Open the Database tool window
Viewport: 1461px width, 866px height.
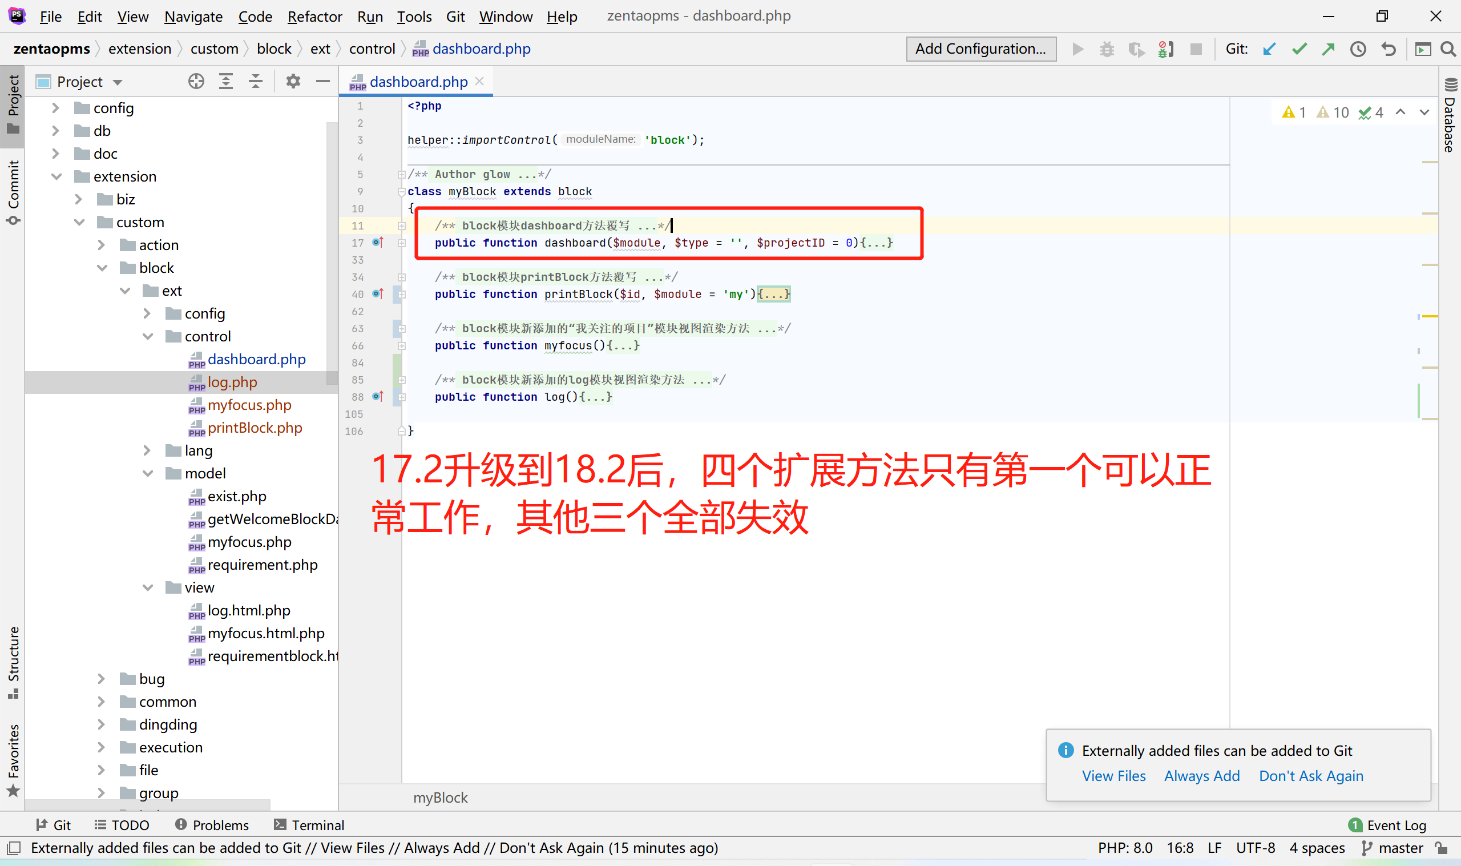1450,114
